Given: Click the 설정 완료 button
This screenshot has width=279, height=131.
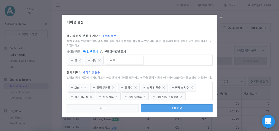Looking at the screenshot, I should 177,108.
